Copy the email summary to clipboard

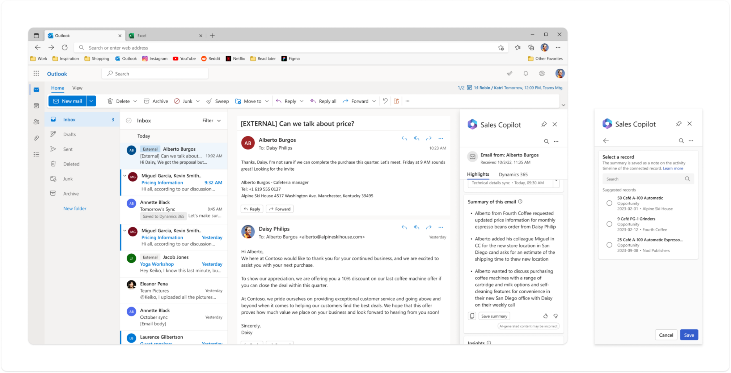(472, 316)
